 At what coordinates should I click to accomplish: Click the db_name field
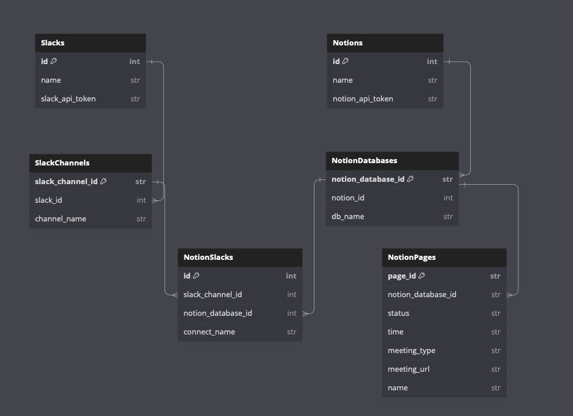pos(392,217)
